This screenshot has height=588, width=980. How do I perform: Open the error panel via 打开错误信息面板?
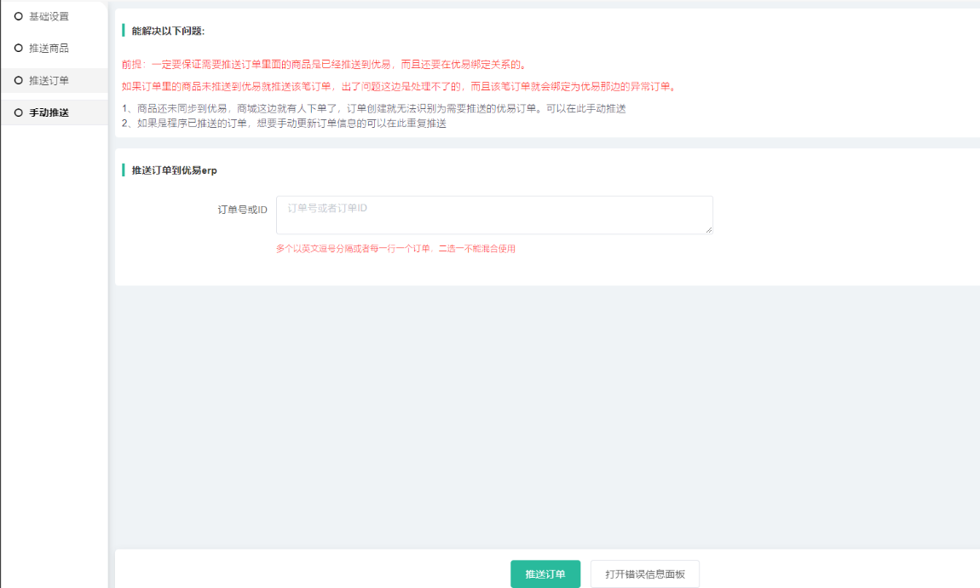[x=644, y=574]
